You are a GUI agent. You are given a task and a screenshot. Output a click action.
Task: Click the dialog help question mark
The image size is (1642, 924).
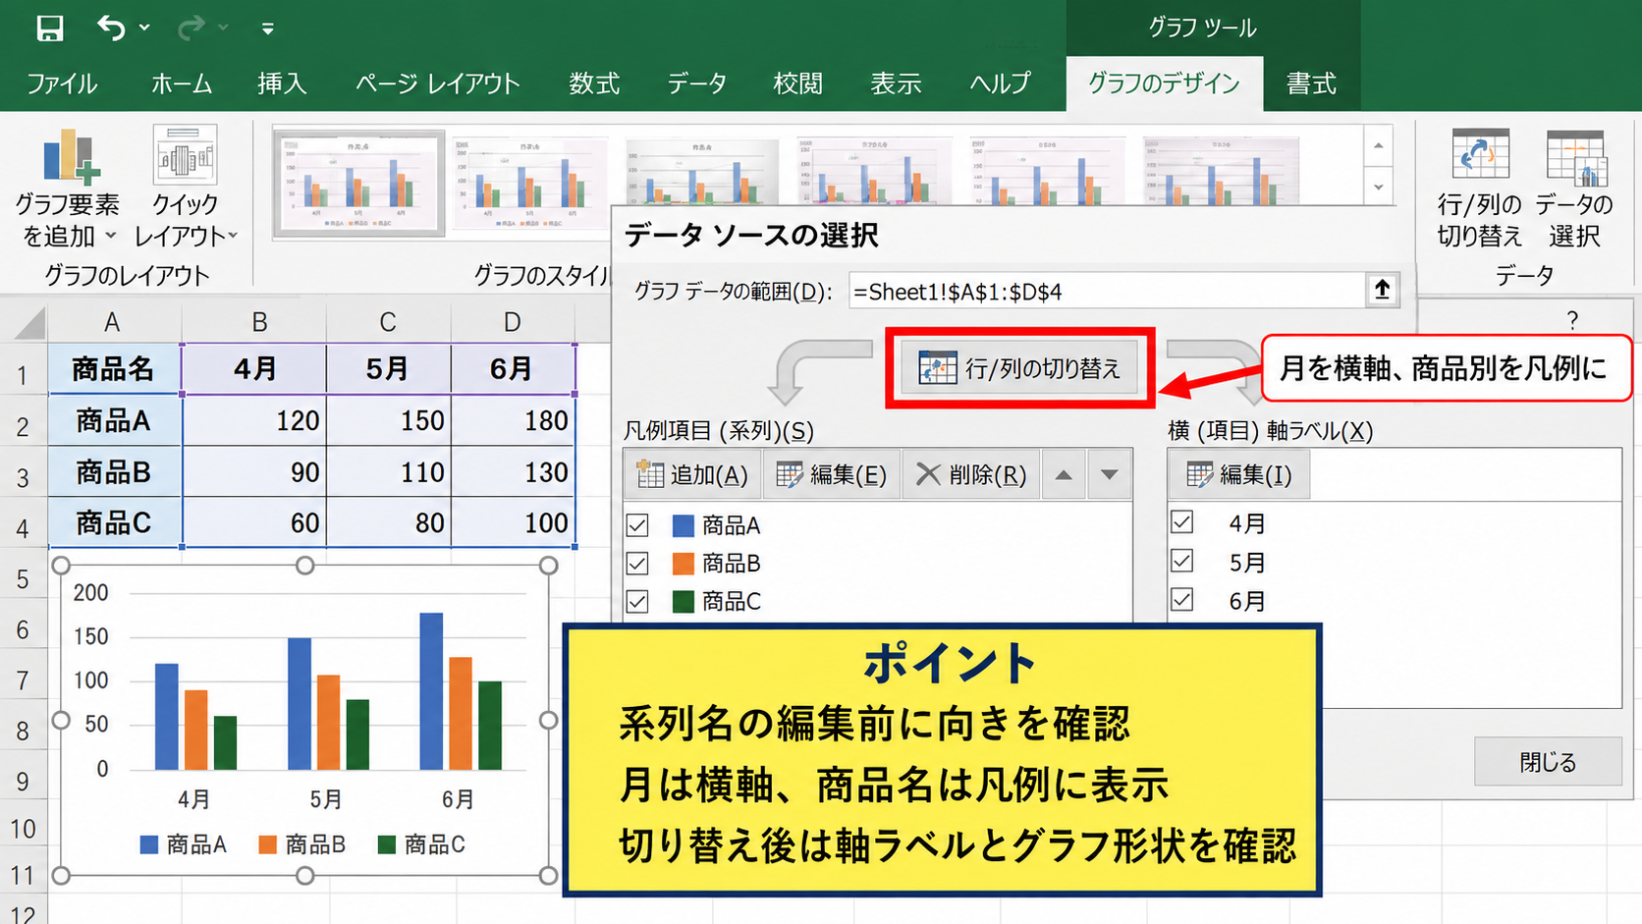[x=1572, y=320]
